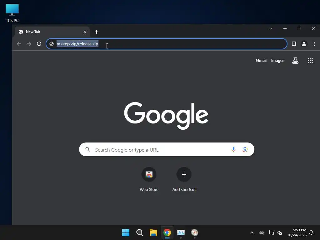Viewport: 320px width, 240px height.
Task: Click the address bar URL text
Action: coord(77,44)
